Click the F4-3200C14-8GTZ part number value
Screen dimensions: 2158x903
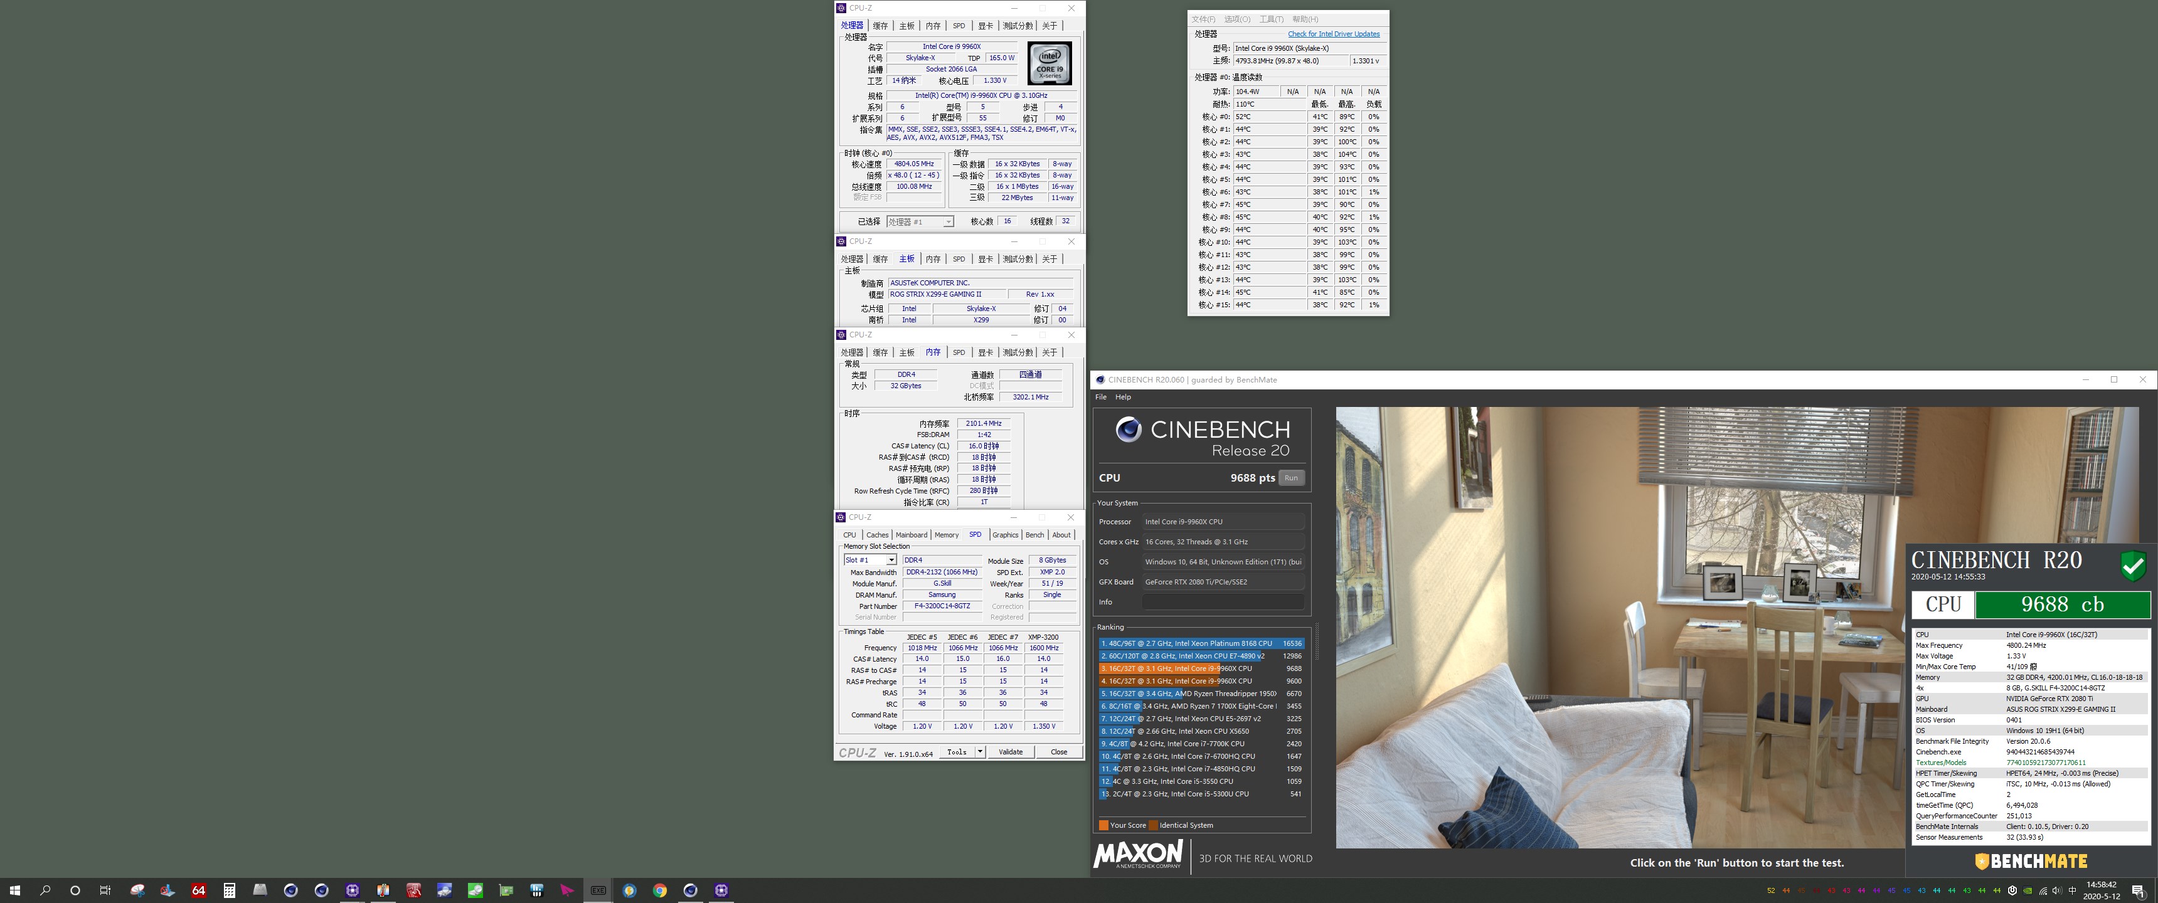(x=942, y=606)
